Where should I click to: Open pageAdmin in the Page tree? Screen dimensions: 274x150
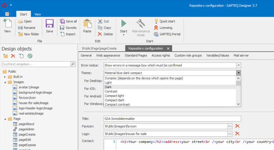pyautogui.click(x=27, y=129)
